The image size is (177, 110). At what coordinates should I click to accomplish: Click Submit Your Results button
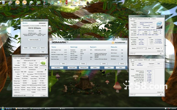(34, 40)
